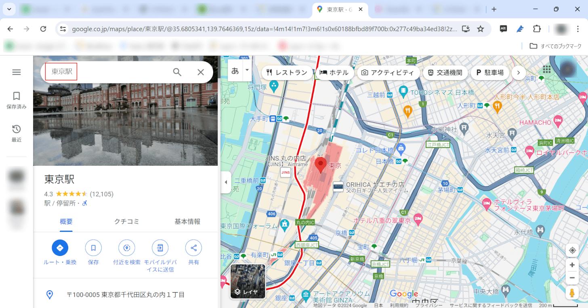The width and height of the screenshot is (588, 308).
Task: Open the Google Maps hamburger menu
Action: click(16, 72)
